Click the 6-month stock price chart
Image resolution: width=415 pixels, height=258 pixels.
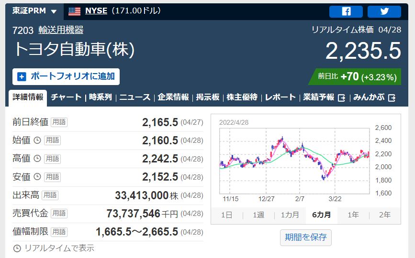point(295,161)
